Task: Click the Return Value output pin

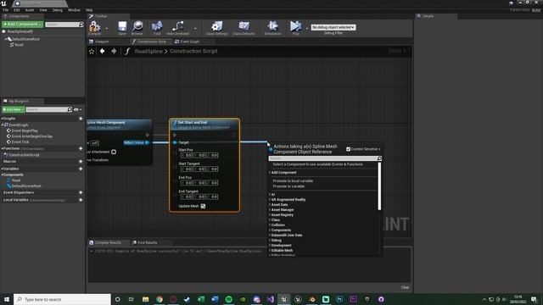Action: tap(147, 142)
